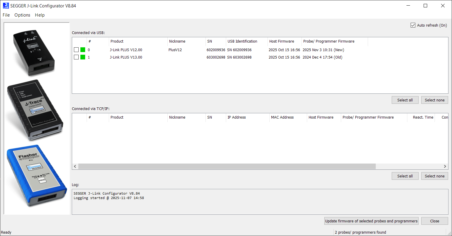
Task: Open the Options menu
Action: pyautogui.click(x=22, y=15)
